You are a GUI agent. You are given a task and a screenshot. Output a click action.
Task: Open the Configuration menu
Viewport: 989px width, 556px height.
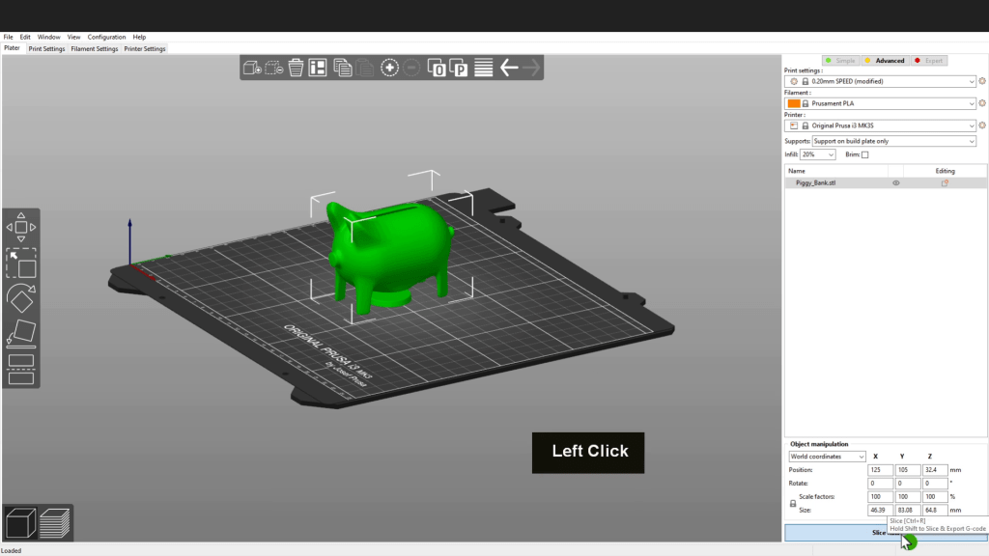click(106, 37)
